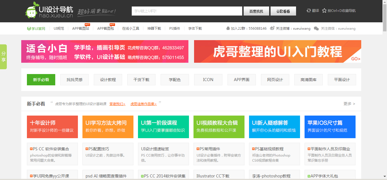This screenshot has height=180, width=387.
Task: Open the UI设计提速秘笈 item
Action: 163,154
